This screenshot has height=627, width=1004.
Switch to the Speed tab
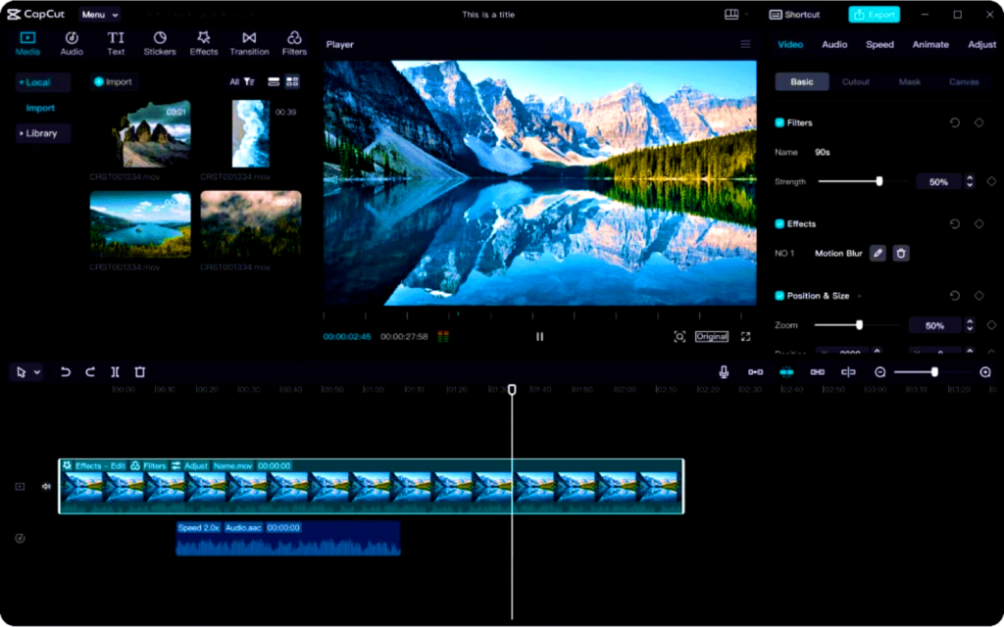(878, 44)
